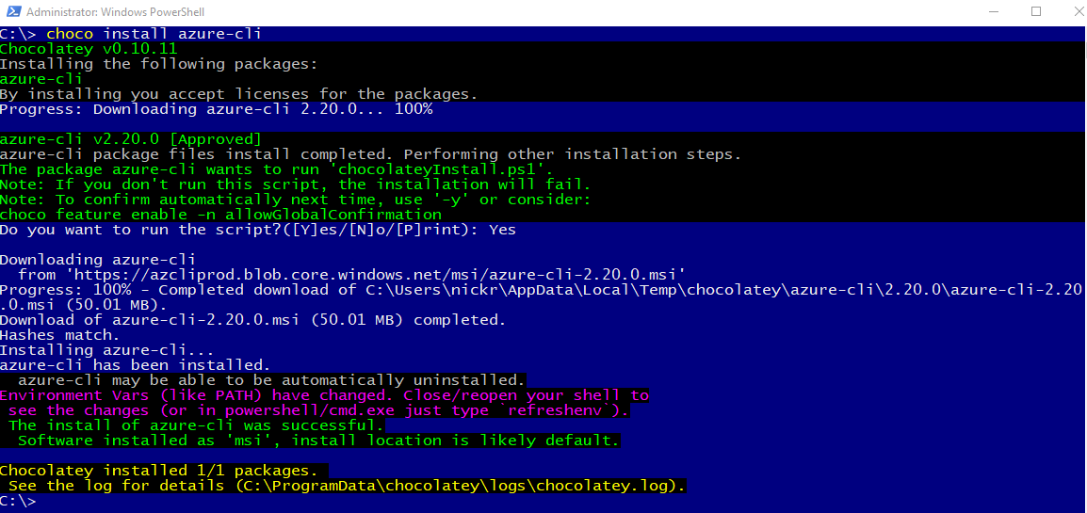
Task: Click the 'Installing azure-cli...' line
Action: pyautogui.click(x=107, y=350)
